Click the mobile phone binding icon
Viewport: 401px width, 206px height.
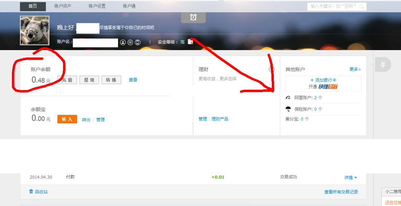137,42
